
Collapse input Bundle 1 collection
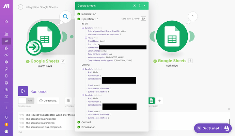83,28
